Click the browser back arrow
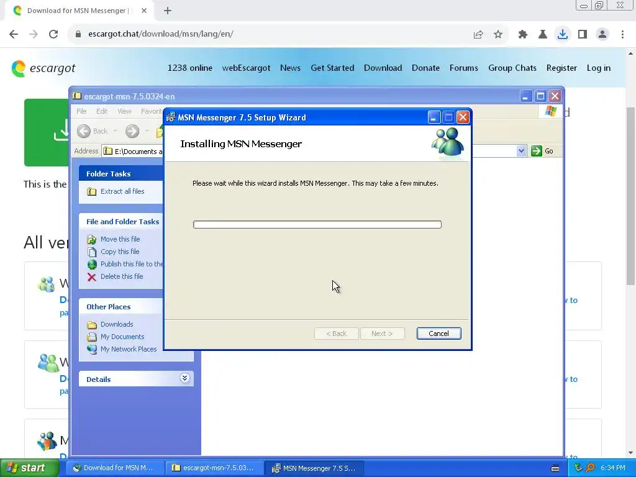Screen dimensions: 636x477 coord(14,34)
